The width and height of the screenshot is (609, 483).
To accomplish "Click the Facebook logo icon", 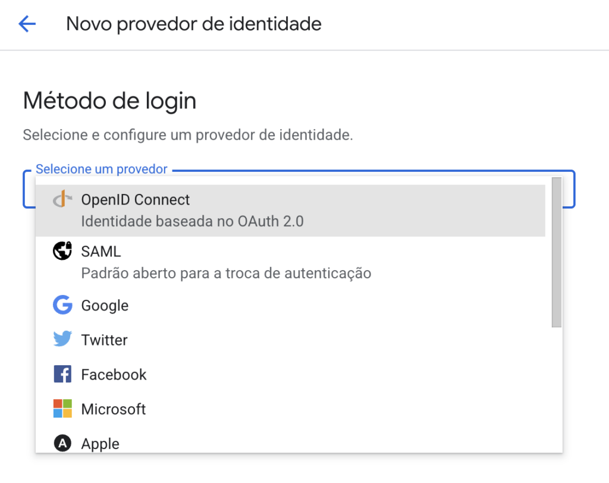I will pos(62,375).
